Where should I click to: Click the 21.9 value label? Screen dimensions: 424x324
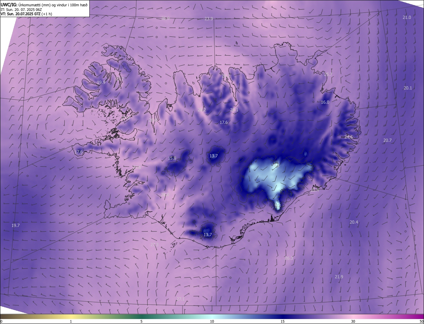(339, 277)
